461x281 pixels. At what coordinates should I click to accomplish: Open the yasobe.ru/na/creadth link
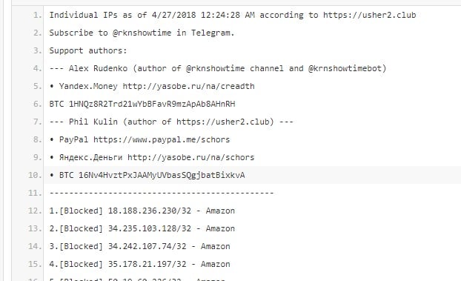pyautogui.click(x=188, y=86)
